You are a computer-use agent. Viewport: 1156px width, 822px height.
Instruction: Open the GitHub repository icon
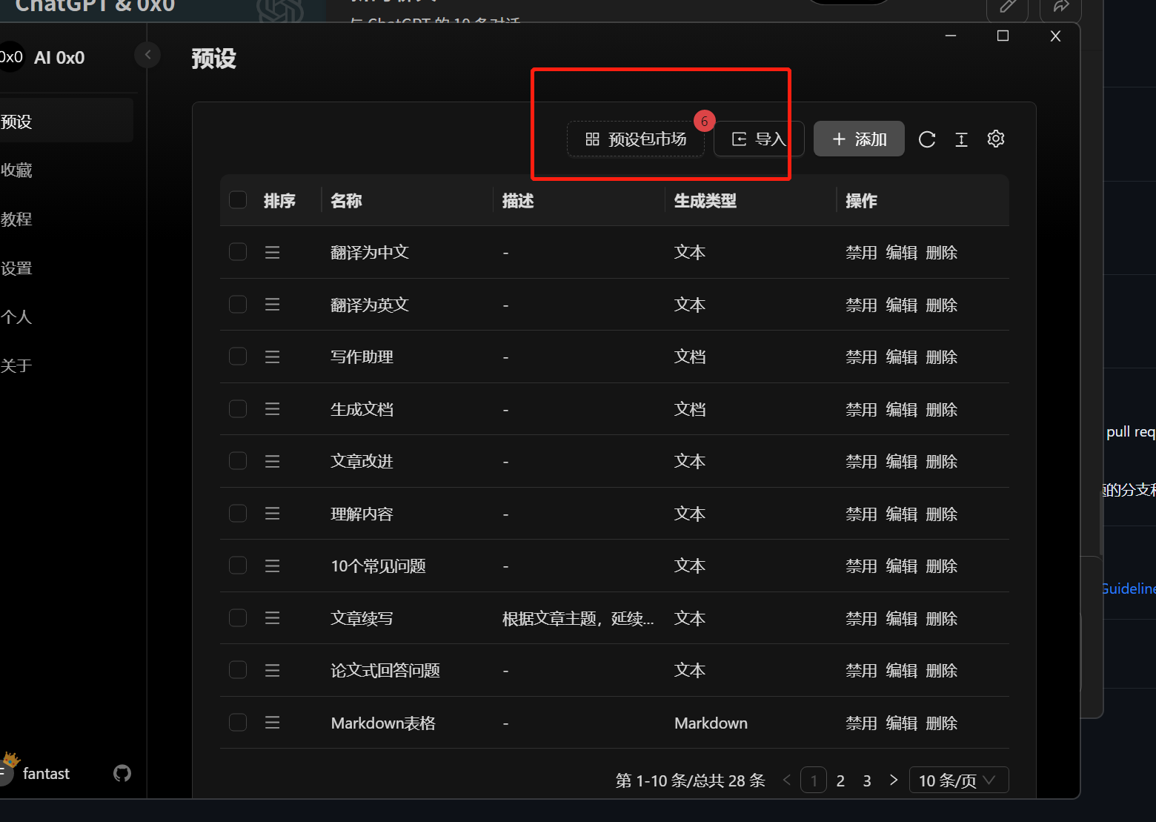pyautogui.click(x=122, y=773)
